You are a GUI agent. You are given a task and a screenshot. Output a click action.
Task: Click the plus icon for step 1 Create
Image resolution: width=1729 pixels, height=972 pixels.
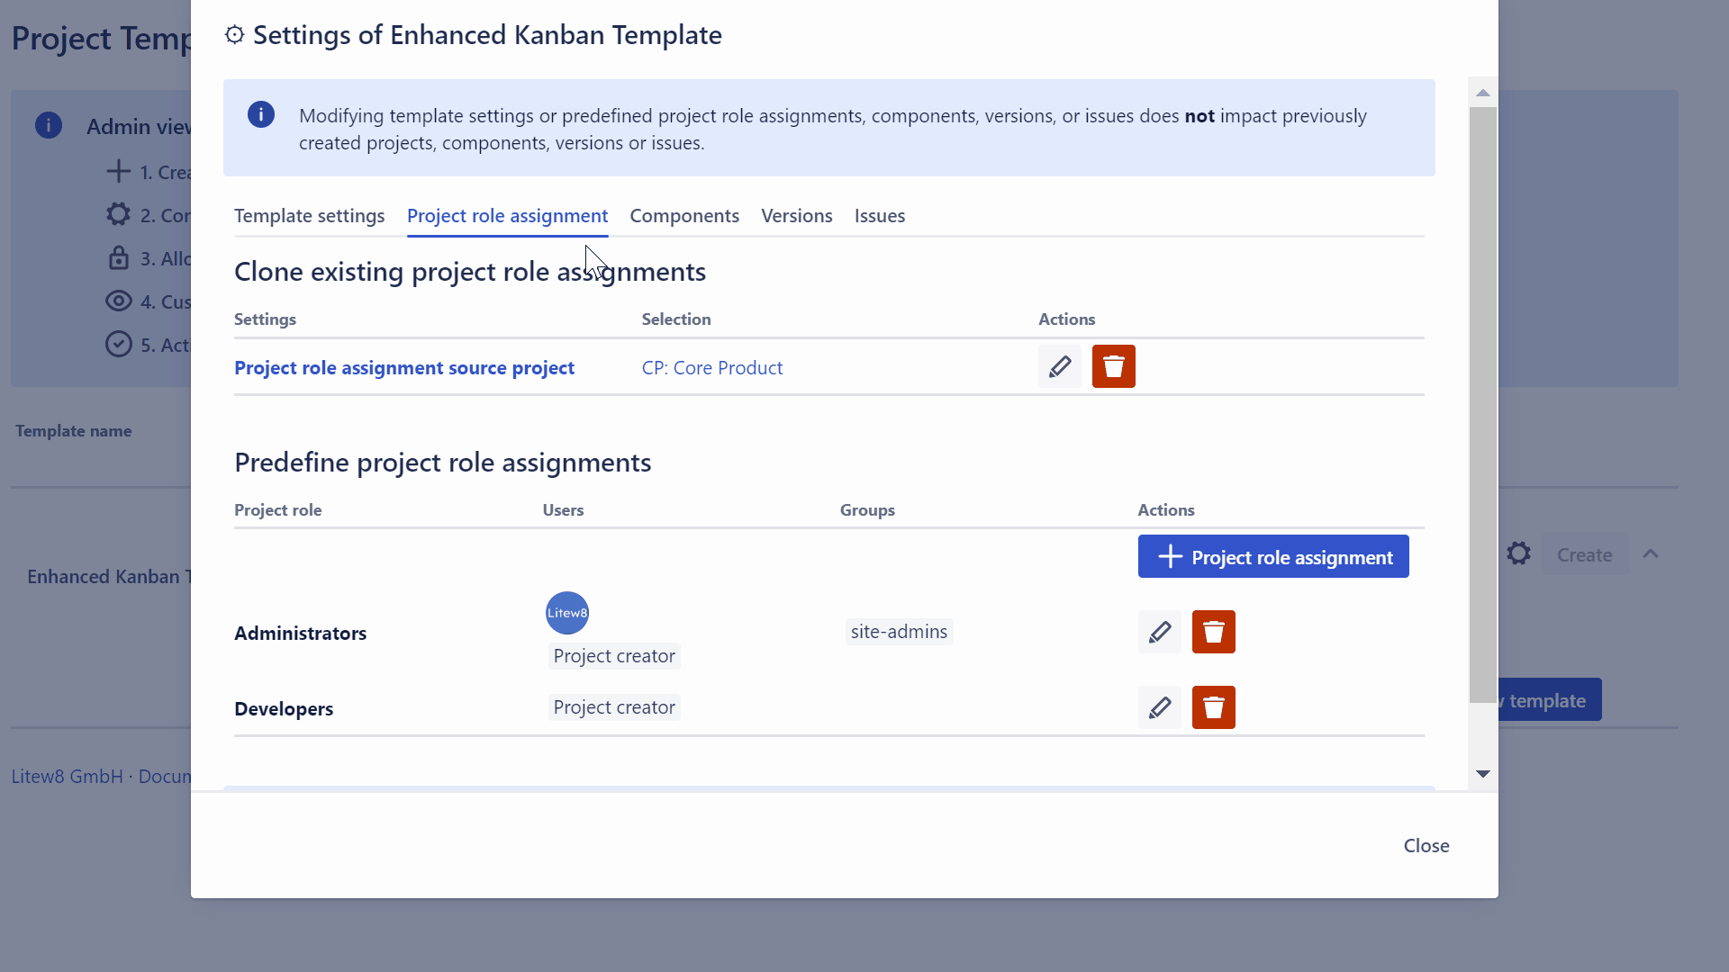pos(120,171)
